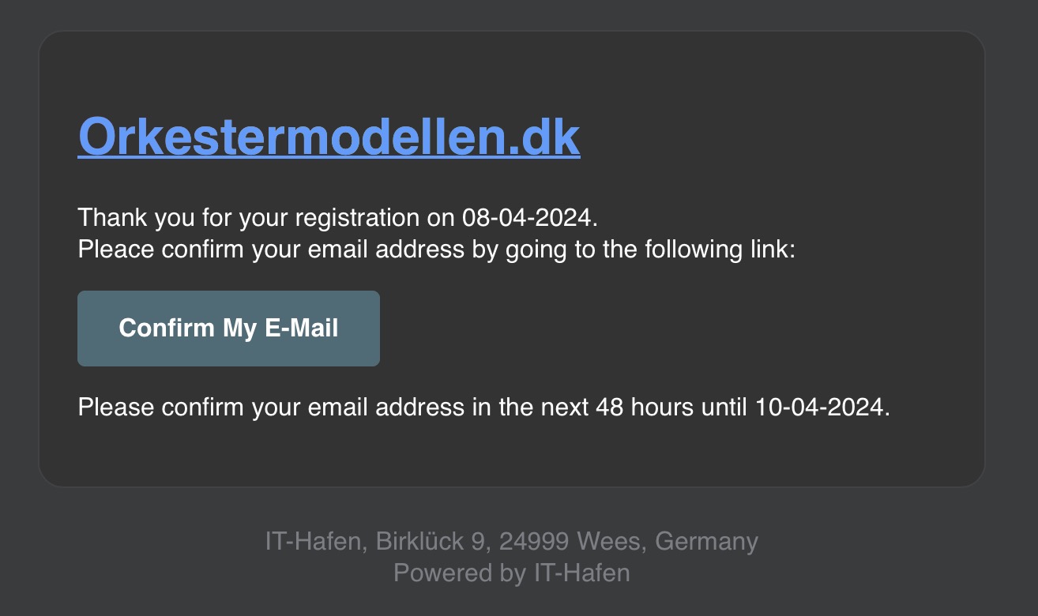Screen dimensions: 1038x616
Task: Click the '48 hours' text
Action: pyautogui.click(x=642, y=408)
